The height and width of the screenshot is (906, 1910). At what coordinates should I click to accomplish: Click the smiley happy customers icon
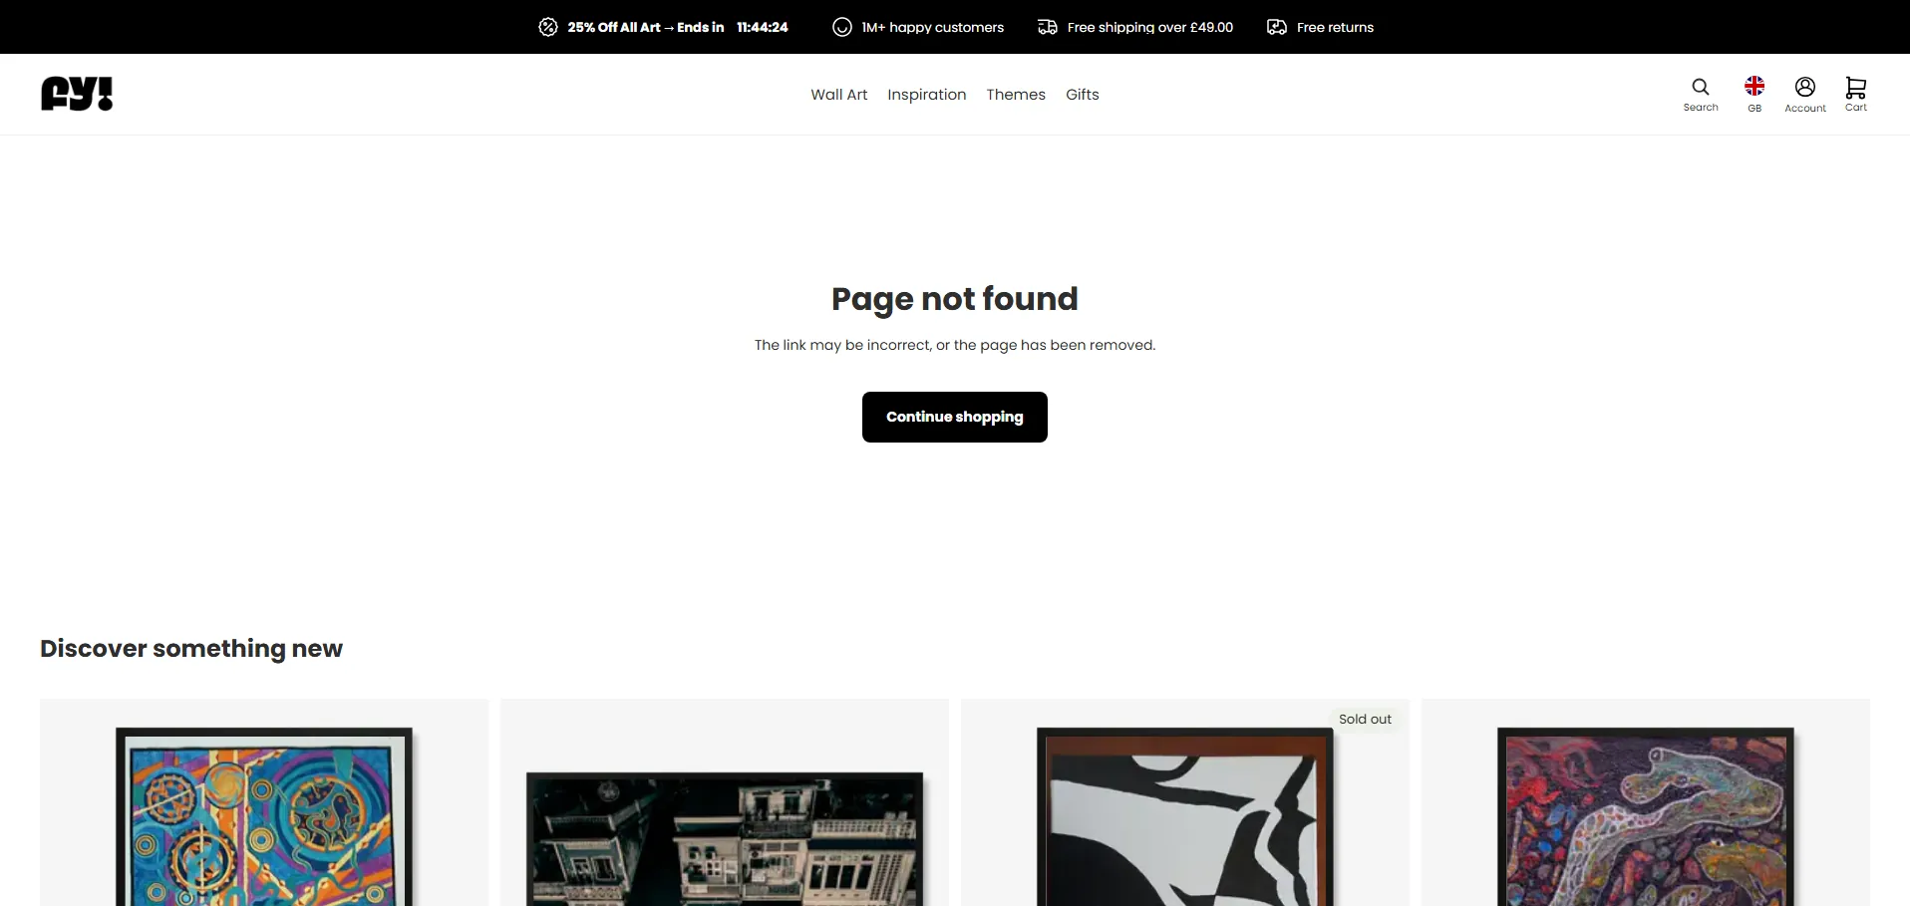point(842,27)
